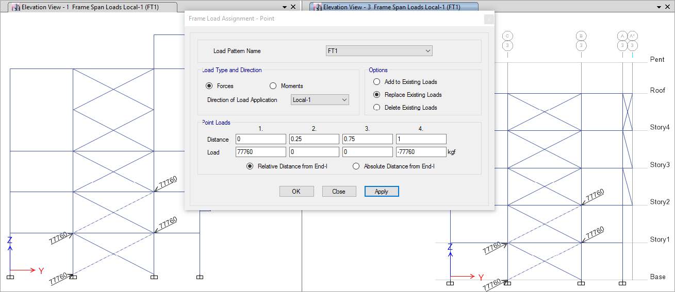This screenshot has height=292, width=675.
Task: Click the Story3 level label
Action: (660, 165)
